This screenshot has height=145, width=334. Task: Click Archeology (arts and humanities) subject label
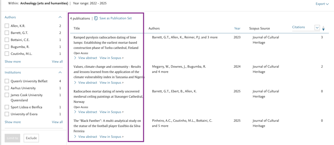44,3
